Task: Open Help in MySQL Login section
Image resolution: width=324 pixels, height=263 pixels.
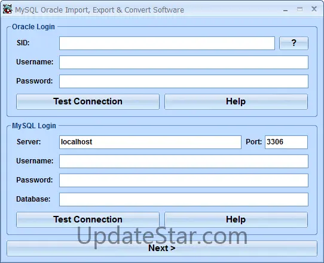Action: click(x=236, y=219)
